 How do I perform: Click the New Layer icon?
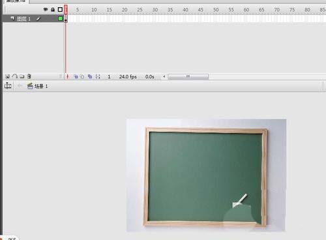pyautogui.click(x=7, y=76)
